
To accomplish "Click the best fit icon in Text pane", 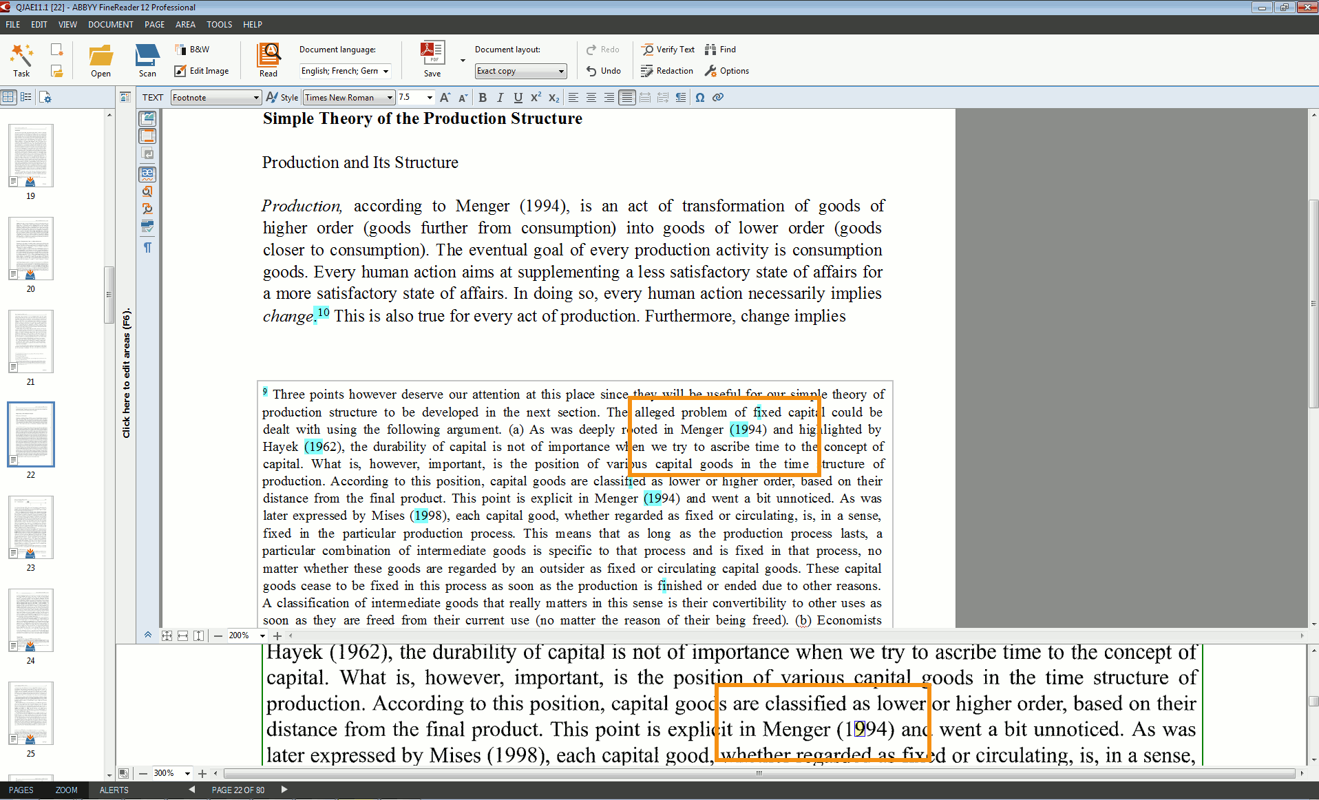I will click(167, 635).
